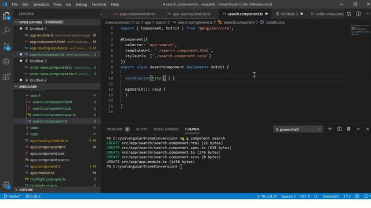This screenshot has height=208, width=371.
Task: Open the Help menu
Action: [115, 4]
